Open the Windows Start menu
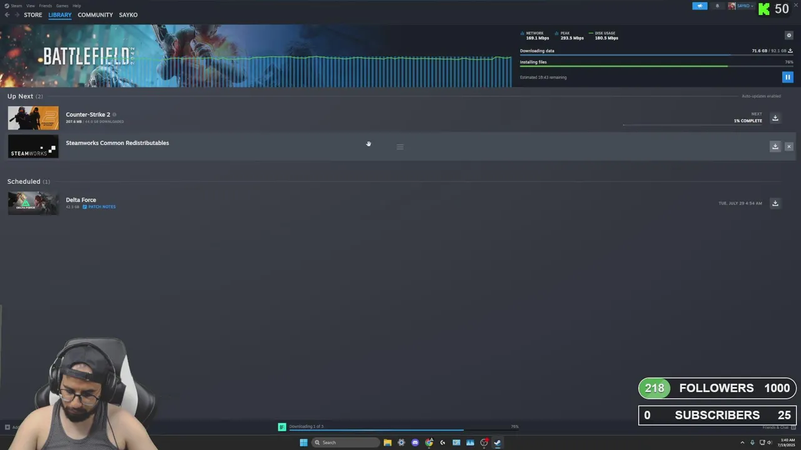Image resolution: width=801 pixels, height=450 pixels. (304, 442)
